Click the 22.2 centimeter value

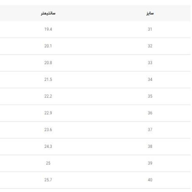[48, 96]
